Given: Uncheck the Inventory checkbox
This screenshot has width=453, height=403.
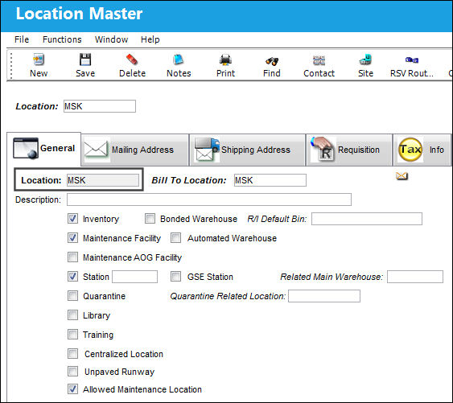Looking at the screenshot, I should (x=72, y=219).
